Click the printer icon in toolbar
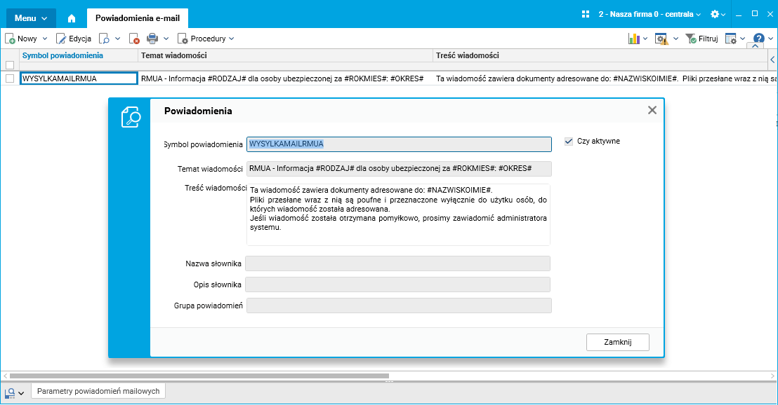Image resolution: width=778 pixels, height=405 pixels. (x=152, y=39)
